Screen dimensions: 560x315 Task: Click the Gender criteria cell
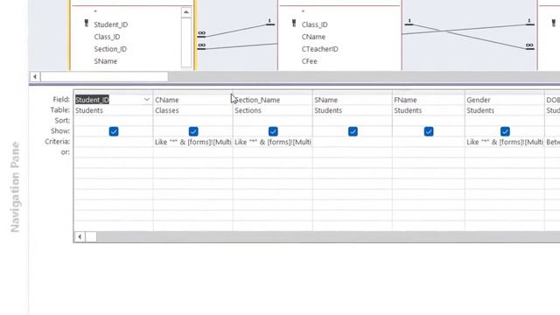[505, 142]
